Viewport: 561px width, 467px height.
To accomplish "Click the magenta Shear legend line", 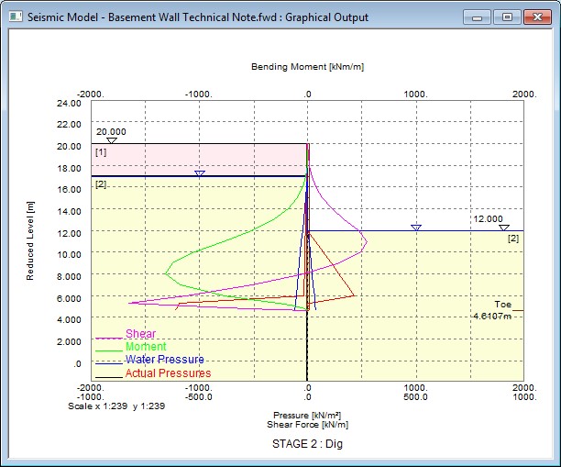I will point(109,338).
